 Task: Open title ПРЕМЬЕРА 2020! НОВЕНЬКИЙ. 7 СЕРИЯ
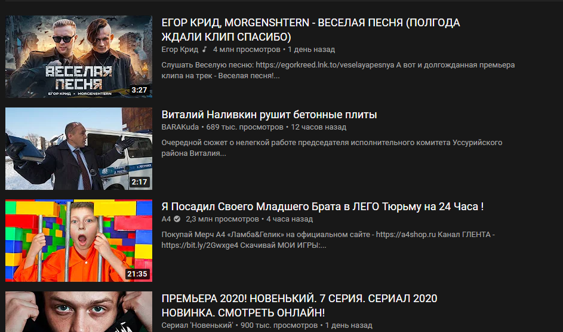(x=299, y=306)
